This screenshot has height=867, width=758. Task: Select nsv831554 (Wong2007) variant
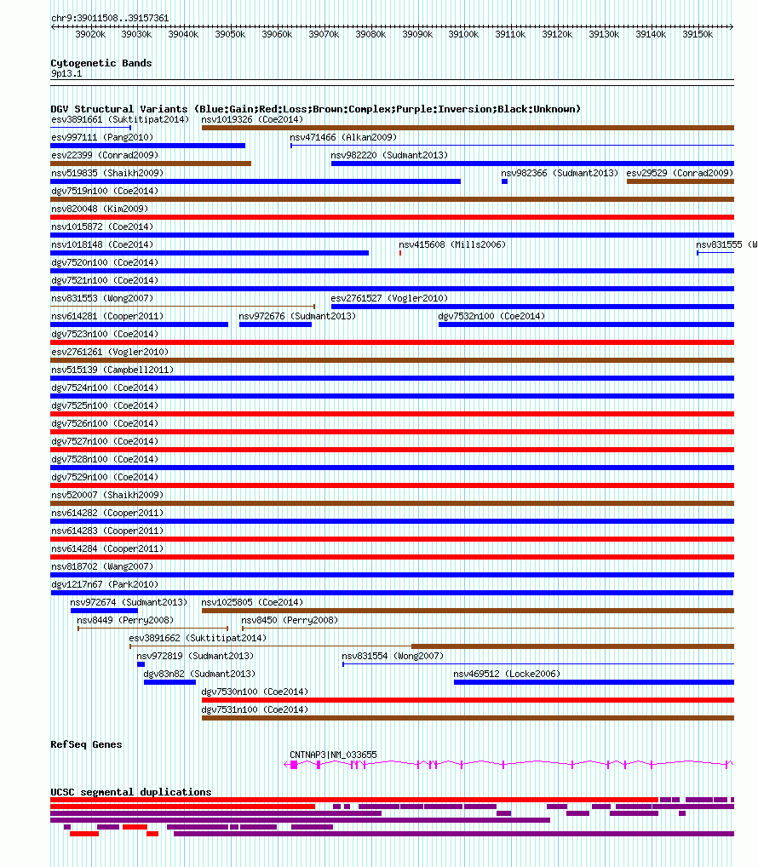click(x=393, y=656)
